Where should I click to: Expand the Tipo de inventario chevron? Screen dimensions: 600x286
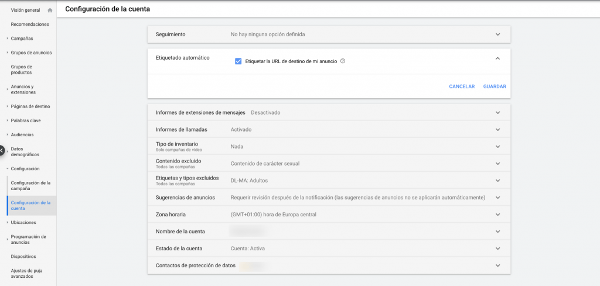pyautogui.click(x=497, y=147)
